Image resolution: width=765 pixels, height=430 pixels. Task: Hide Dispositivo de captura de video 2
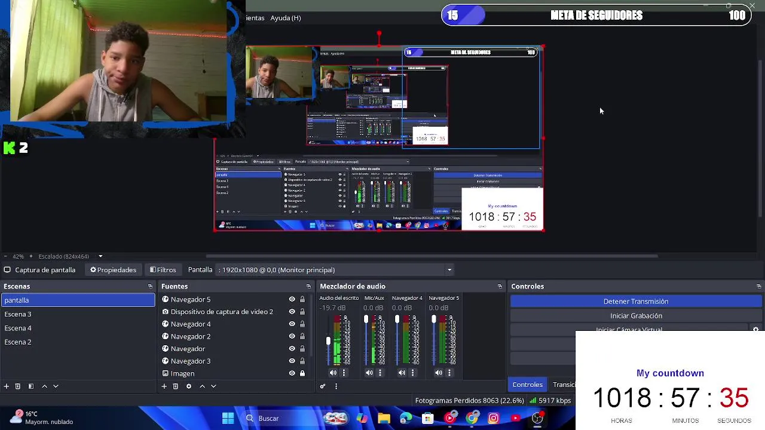pyautogui.click(x=292, y=312)
